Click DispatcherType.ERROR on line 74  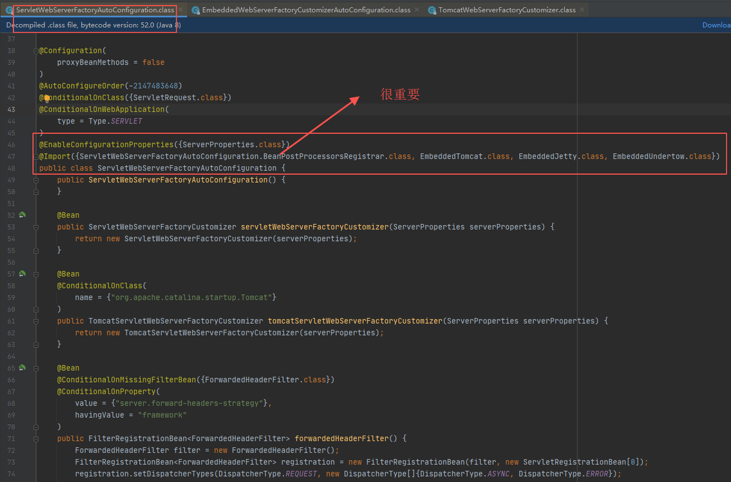pos(563,473)
